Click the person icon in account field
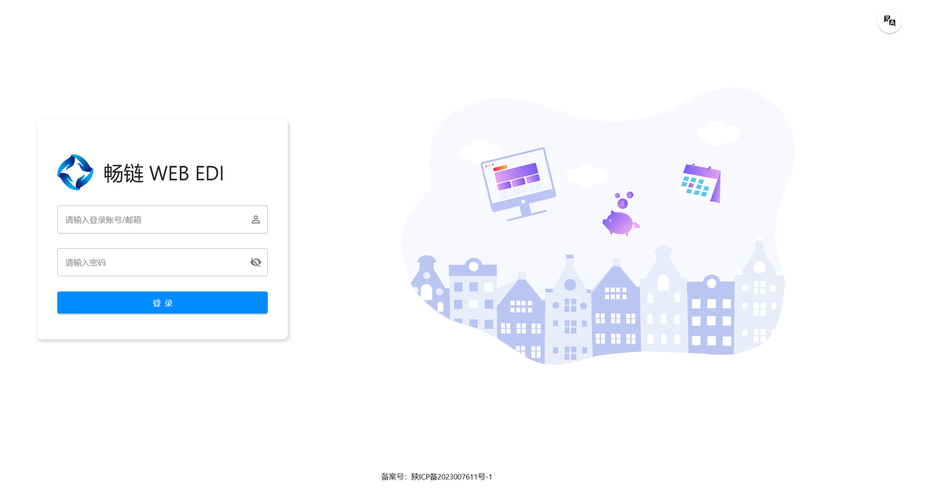This screenshot has width=927, height=489. (256, 219)
